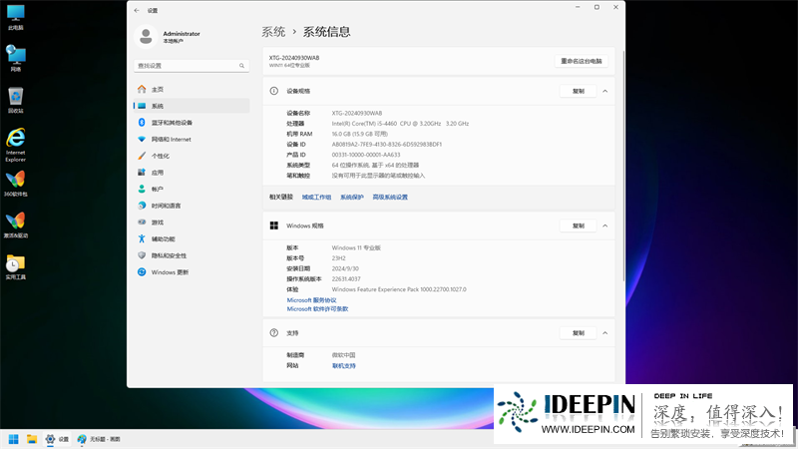This screenshot has height=449, width=798.
Task: Collapse the 设备规格 section chevron
Action: coord(605,91)
